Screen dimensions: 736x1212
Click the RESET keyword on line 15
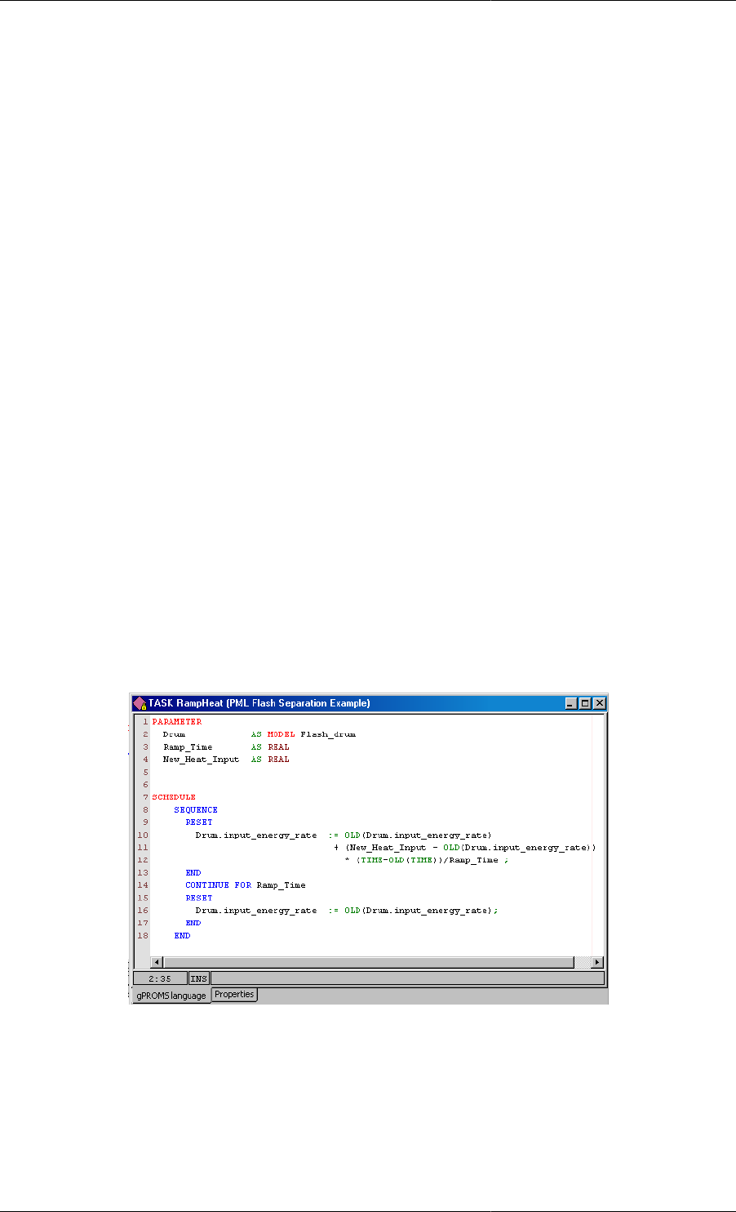[198, 898]
